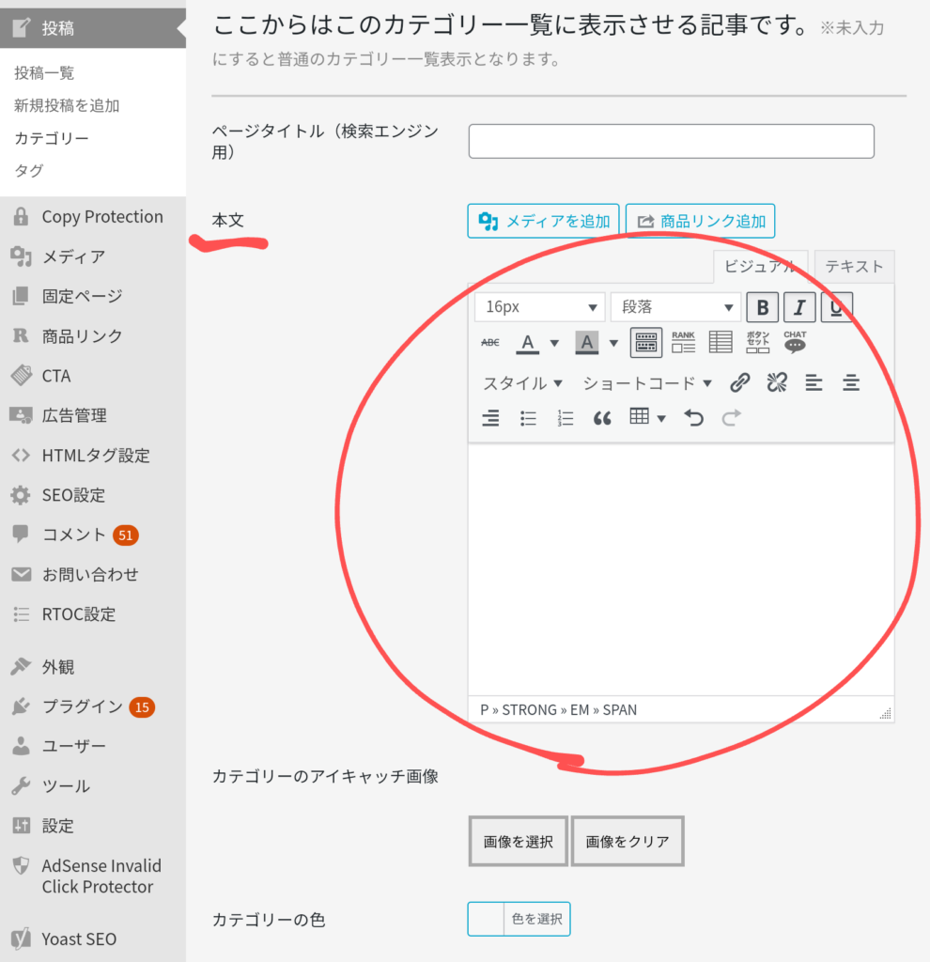Insert a blockquote with quote icon
The width and height of the screenshot is (930, 962).
pos(602,418)
